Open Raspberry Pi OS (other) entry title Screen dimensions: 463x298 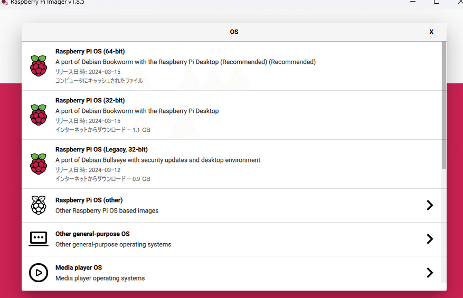coord(89,200)
